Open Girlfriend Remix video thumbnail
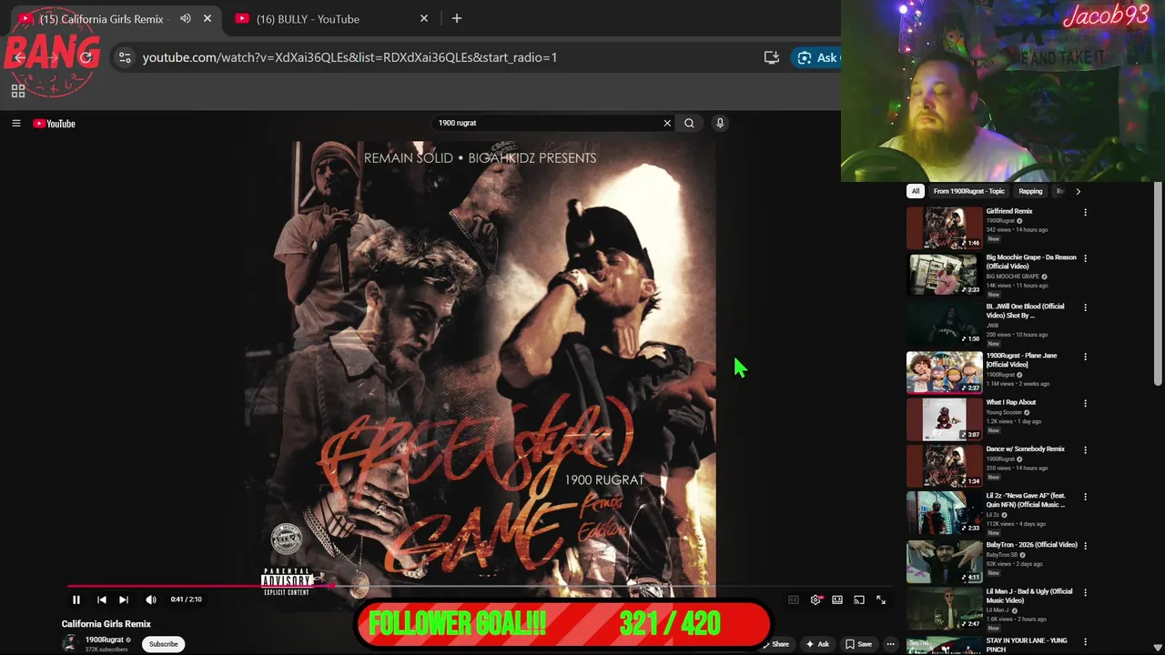Image resolution: width=1165 pixels, height=655 pixels. (944, 227)
